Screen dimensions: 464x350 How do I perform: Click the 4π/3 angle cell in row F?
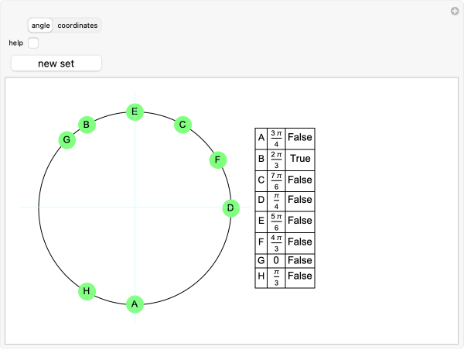pos(276,242)
